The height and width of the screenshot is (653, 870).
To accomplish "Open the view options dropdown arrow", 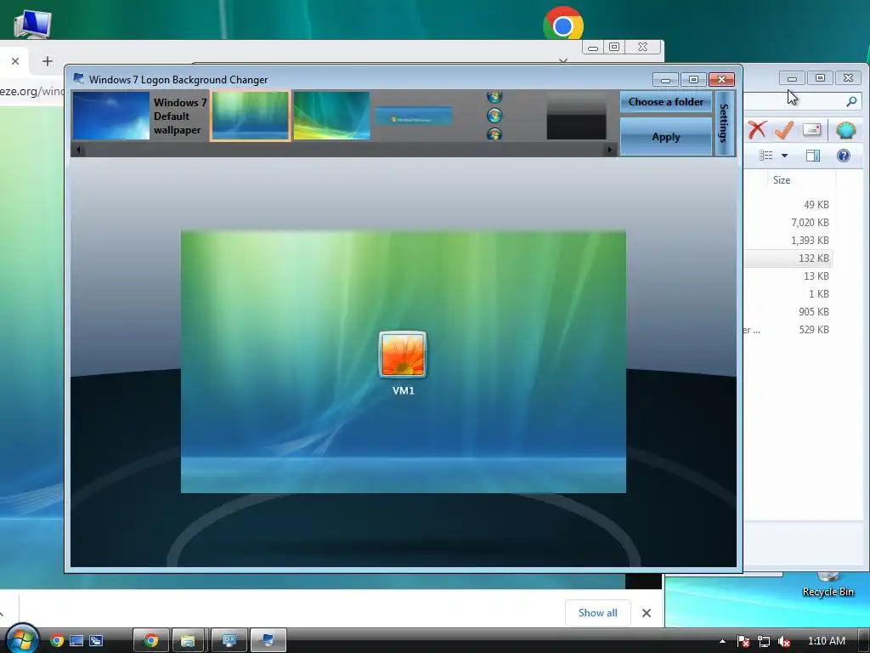I will 784,156.
